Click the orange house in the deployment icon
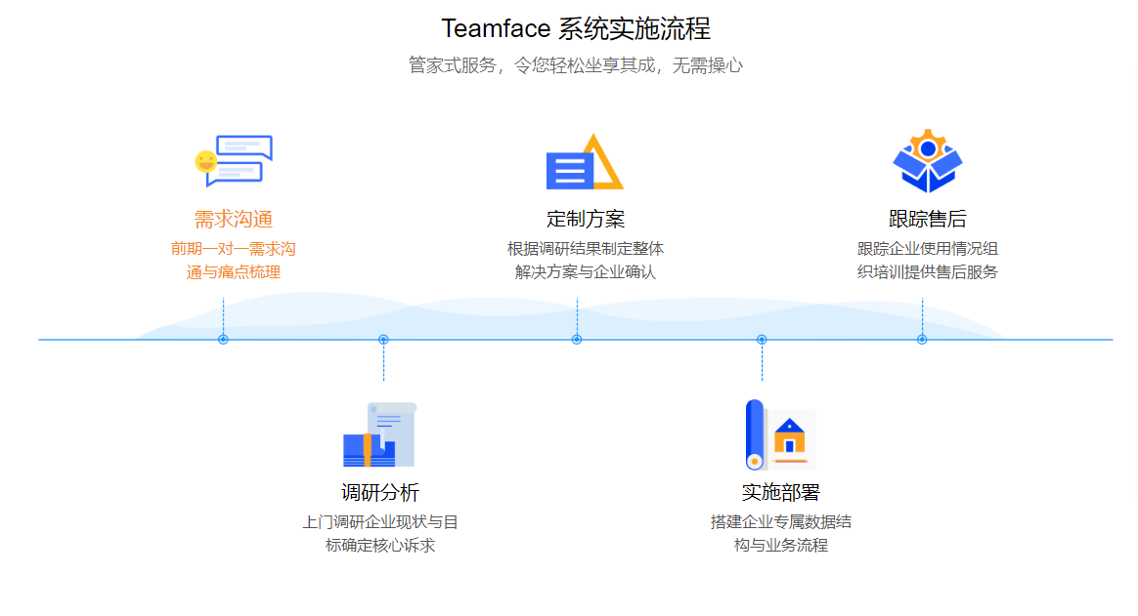The height and width of the screenshot is (616, 1138). [792, 443]
